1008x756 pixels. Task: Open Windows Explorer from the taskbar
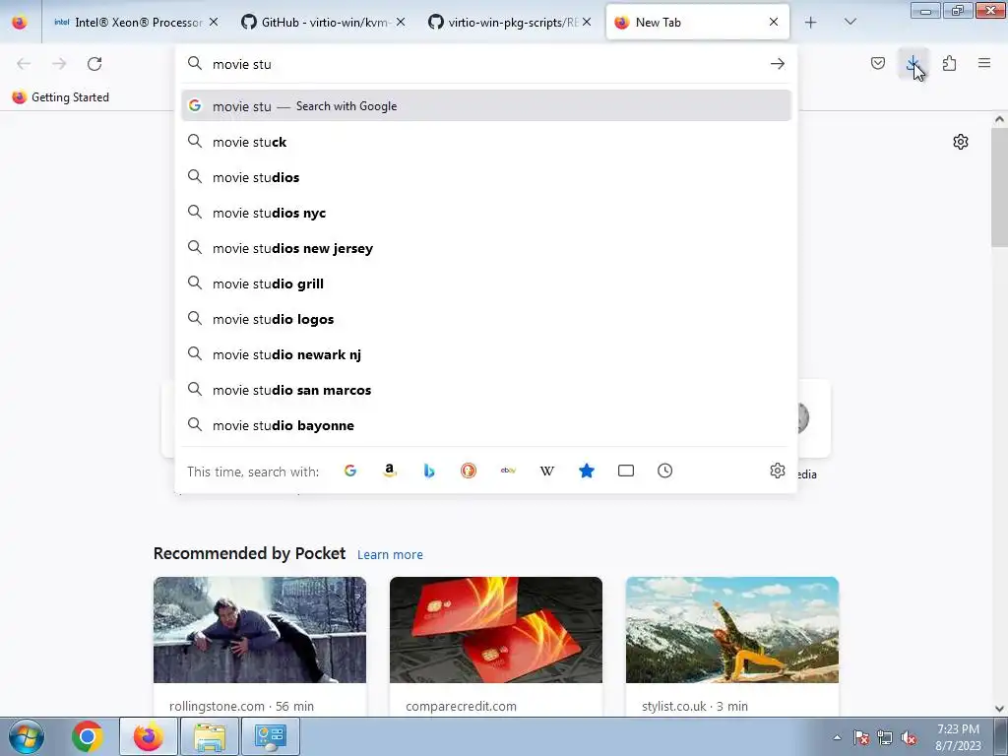(210, 736)
